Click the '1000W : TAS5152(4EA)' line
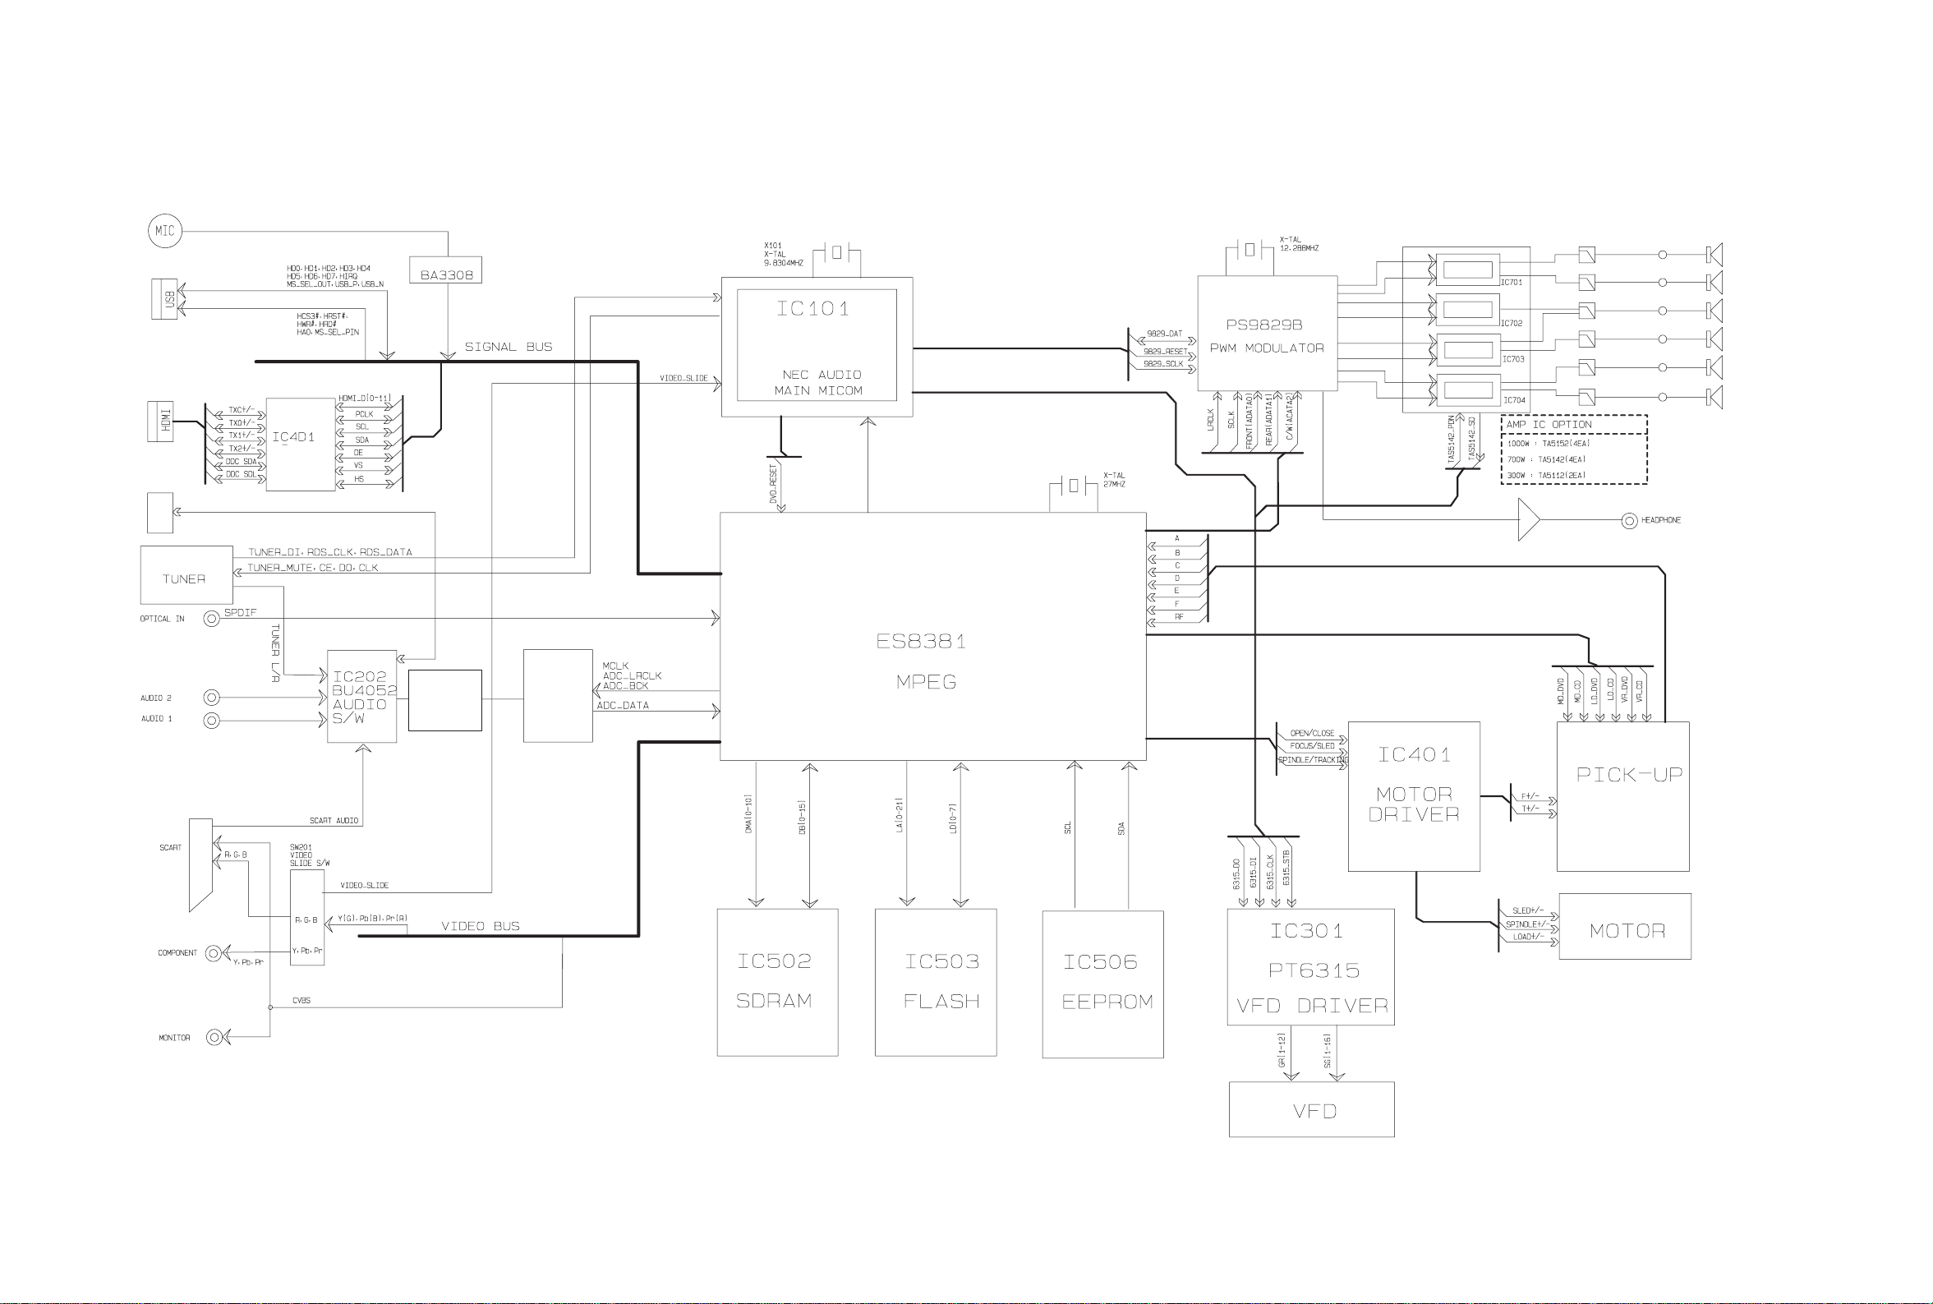 click(1548, 444)
